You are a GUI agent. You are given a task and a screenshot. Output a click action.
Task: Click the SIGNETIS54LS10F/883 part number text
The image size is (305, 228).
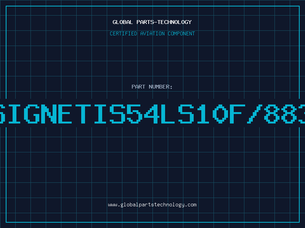(x=152, y=114)
